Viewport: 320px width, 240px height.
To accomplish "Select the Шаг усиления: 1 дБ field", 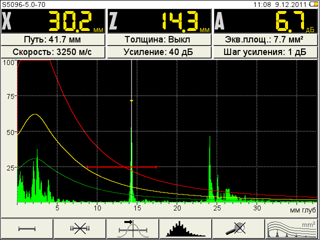I will click(266, 52).
